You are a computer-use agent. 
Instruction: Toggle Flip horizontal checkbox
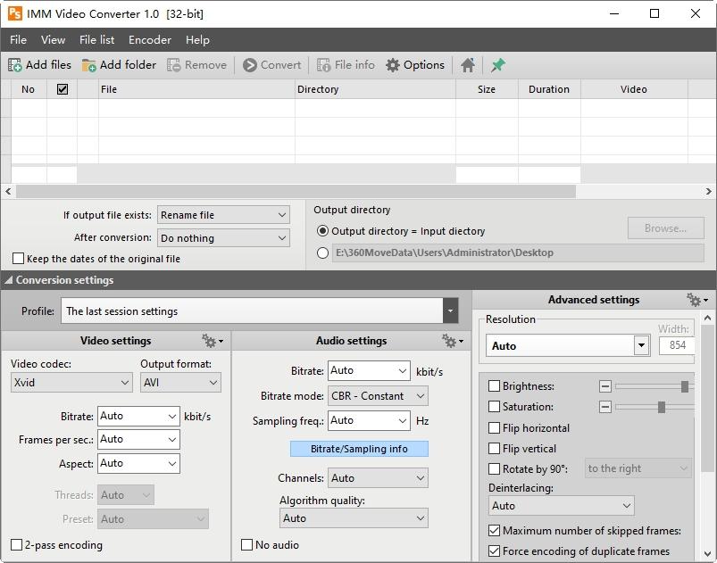pyautogui.click(x=494, y=427)
